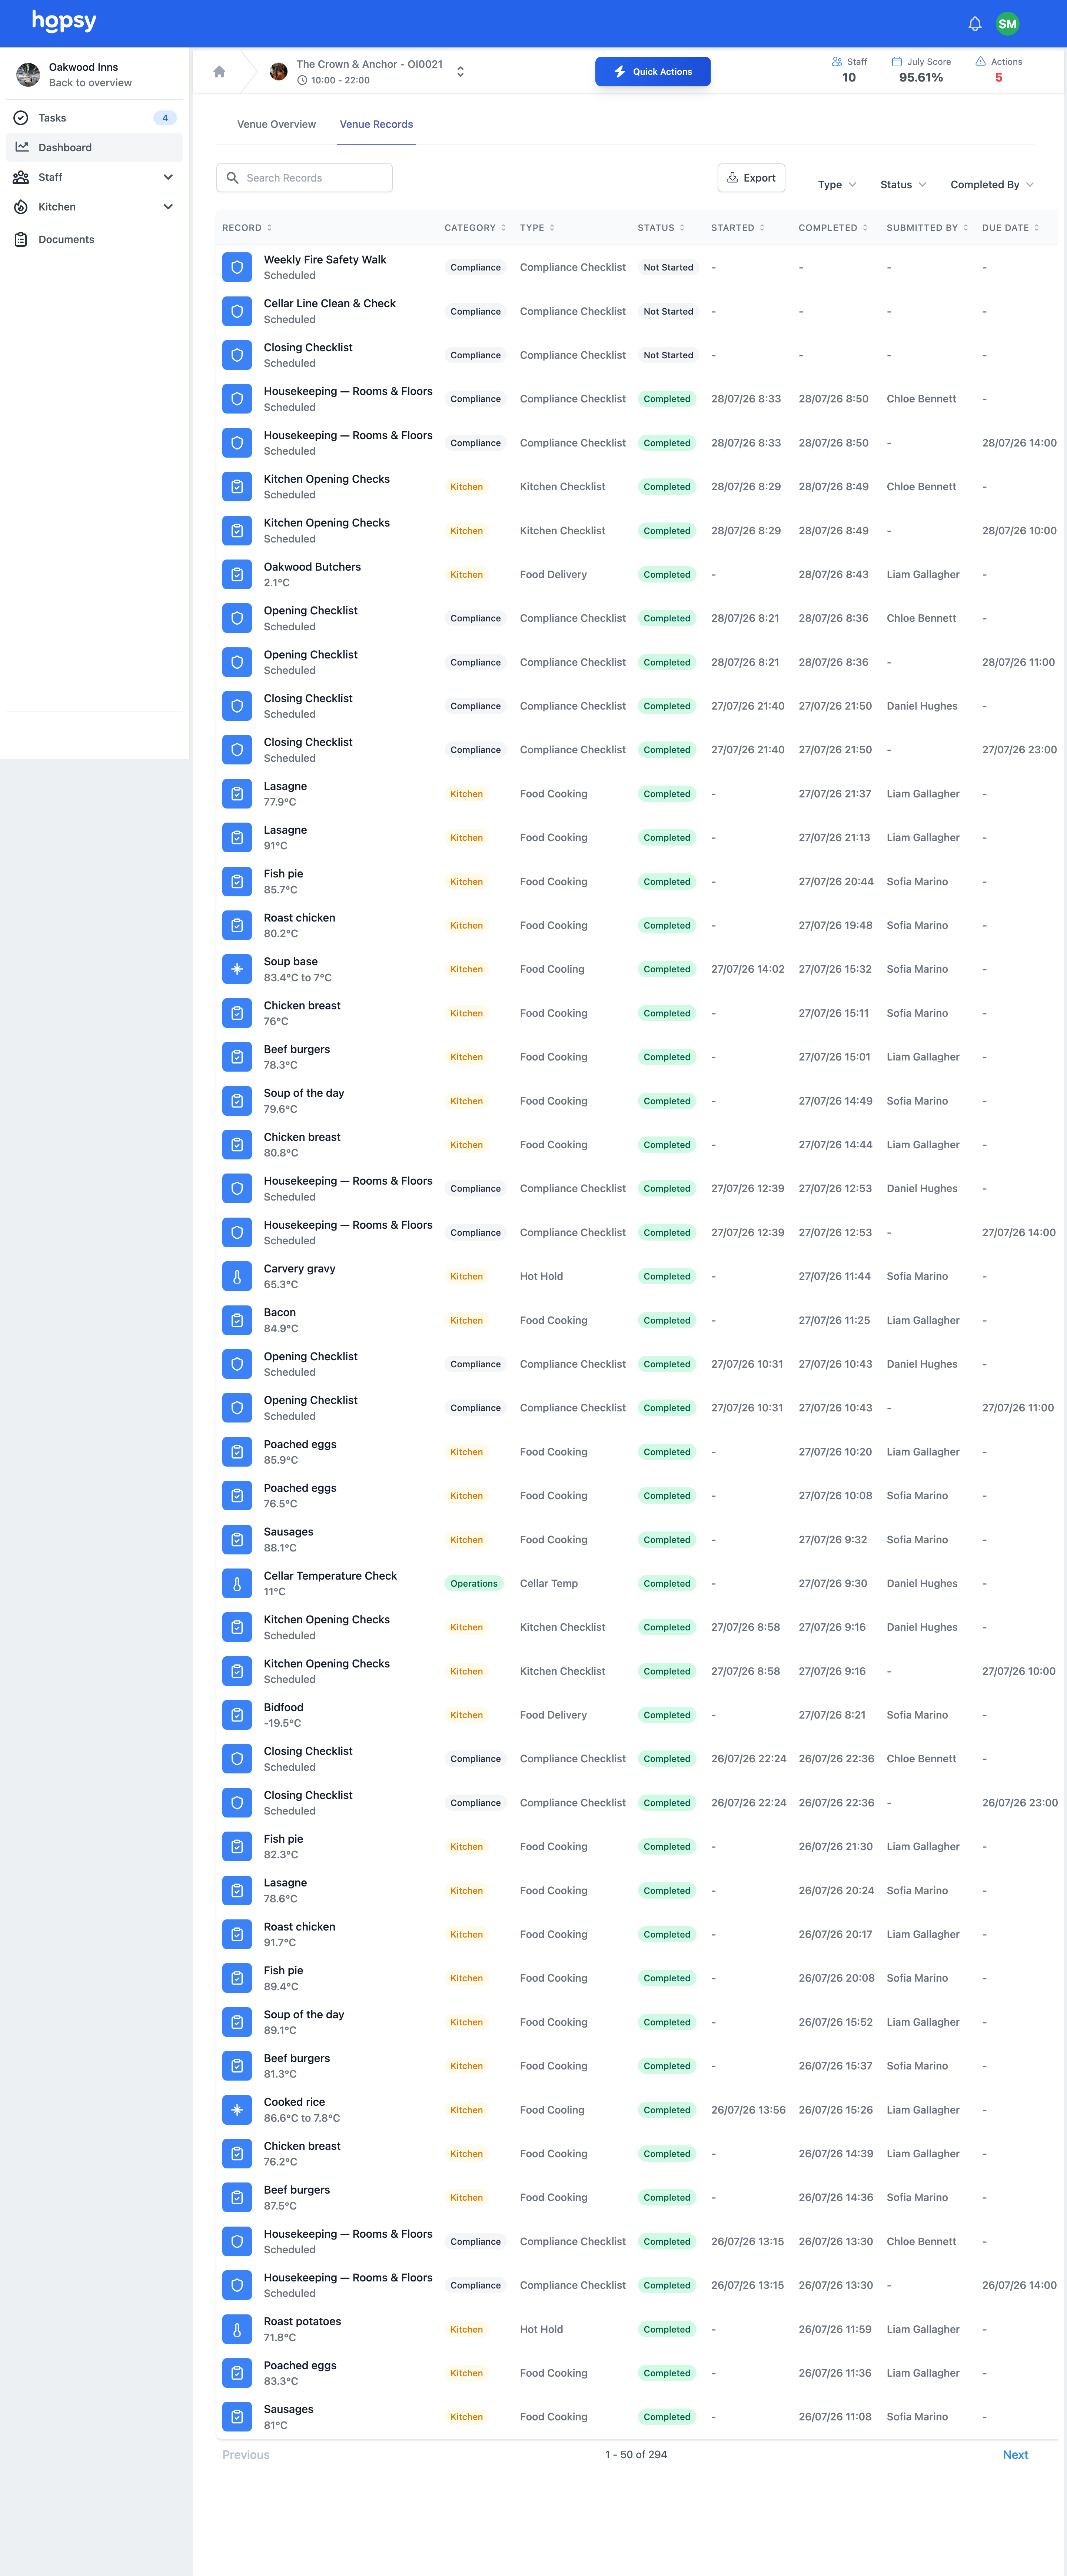Open the venue switcher arrows
Viewport: 1067px width, 2576px height.
(460, 72)
